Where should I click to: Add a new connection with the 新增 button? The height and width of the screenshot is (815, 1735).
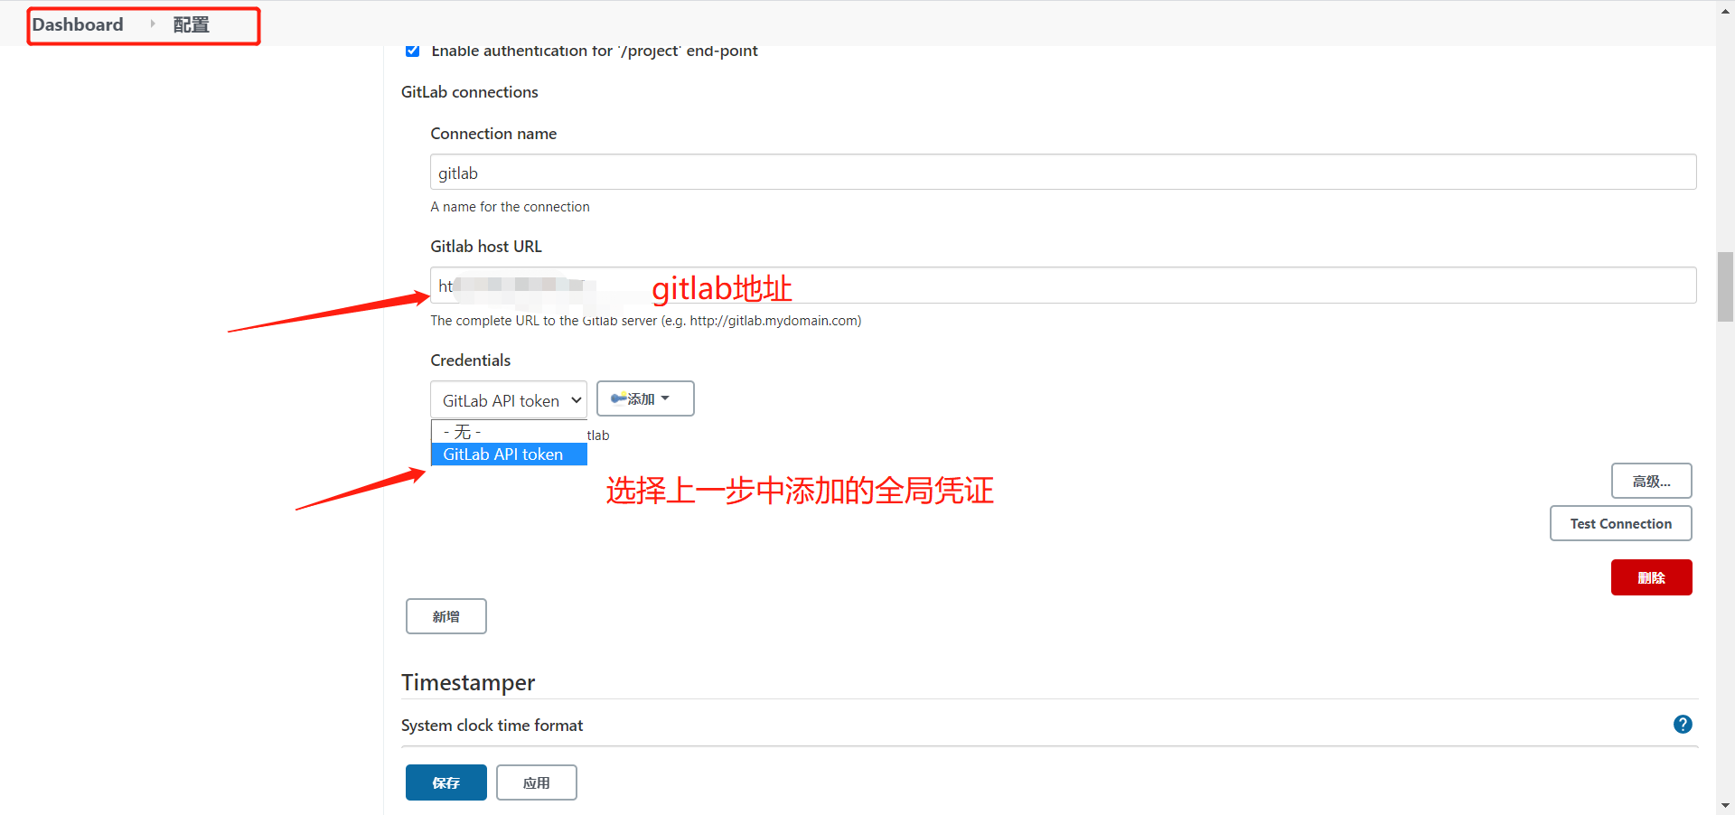[445, 615]
